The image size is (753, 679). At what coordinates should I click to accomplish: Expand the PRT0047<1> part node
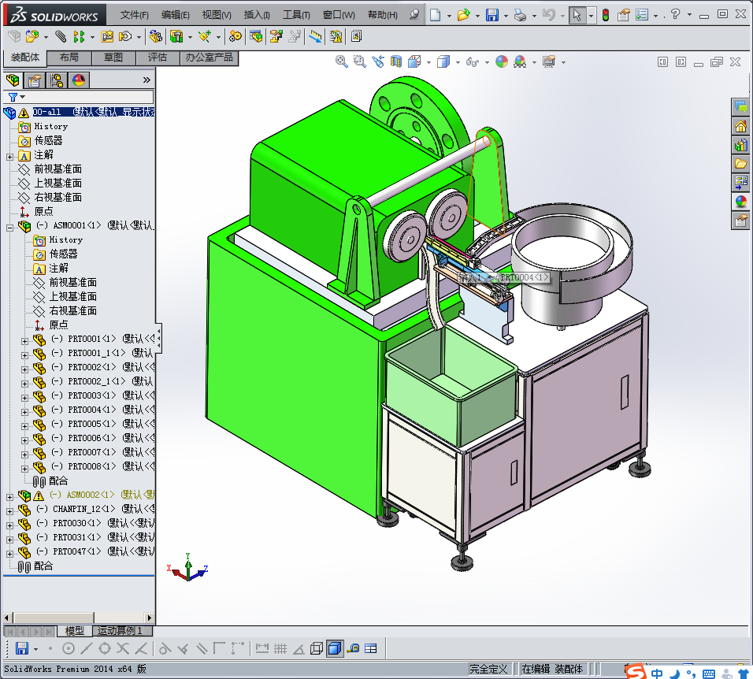pos(9,554)
